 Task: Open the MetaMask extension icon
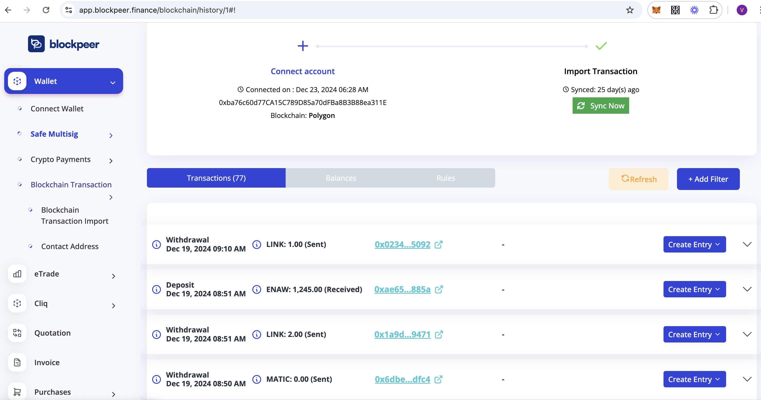pos(656,10)
